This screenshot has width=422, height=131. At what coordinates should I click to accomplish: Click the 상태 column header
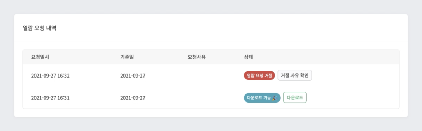click(249, 57)
